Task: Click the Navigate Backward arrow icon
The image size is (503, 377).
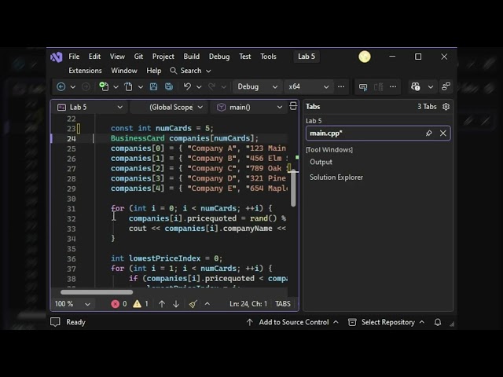Action: (61, 86)
